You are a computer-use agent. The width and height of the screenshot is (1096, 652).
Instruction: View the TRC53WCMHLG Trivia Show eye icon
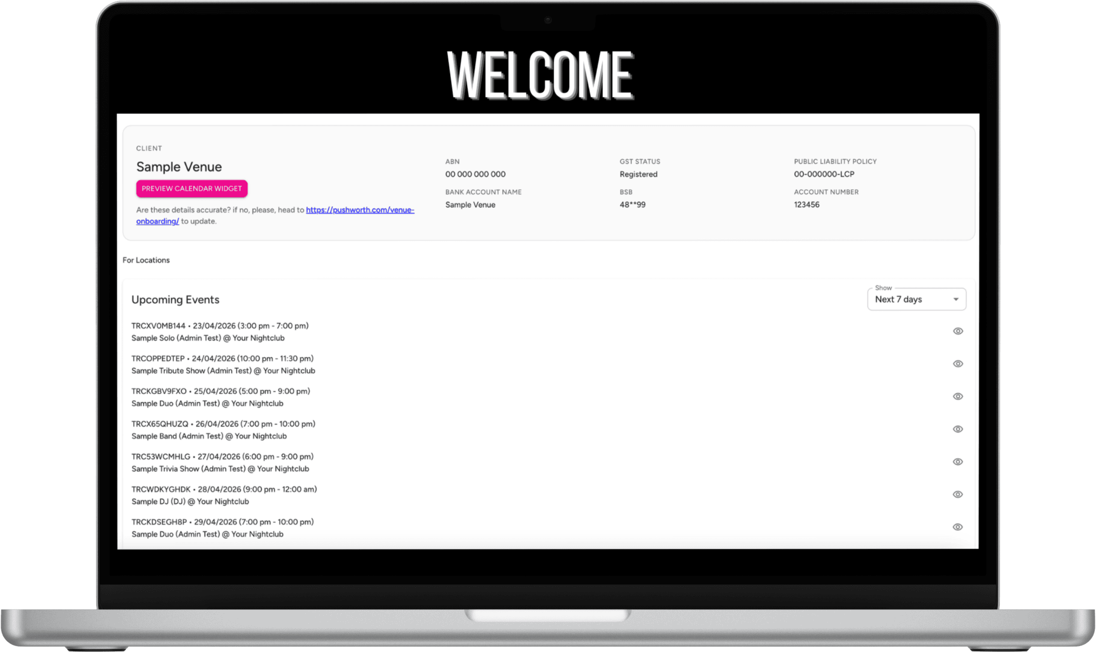[x=958, y=462]
